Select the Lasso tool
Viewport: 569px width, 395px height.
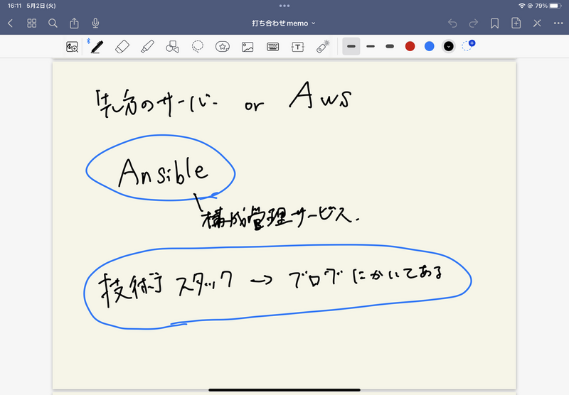point(198,47)
